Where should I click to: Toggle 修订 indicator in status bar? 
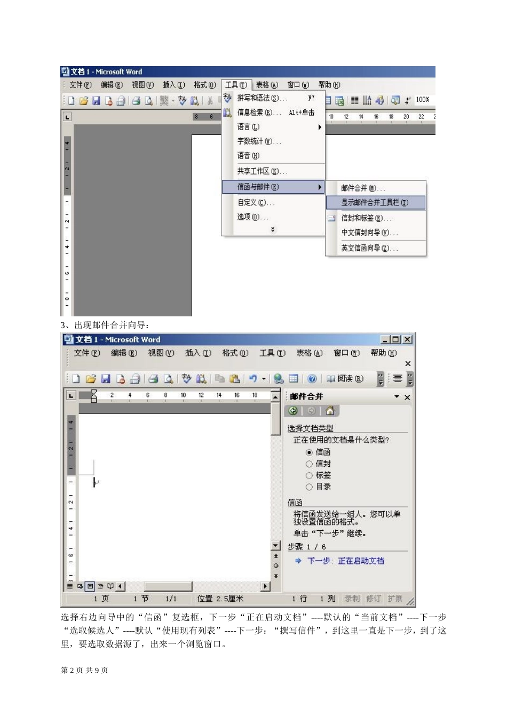pos(374,599)
